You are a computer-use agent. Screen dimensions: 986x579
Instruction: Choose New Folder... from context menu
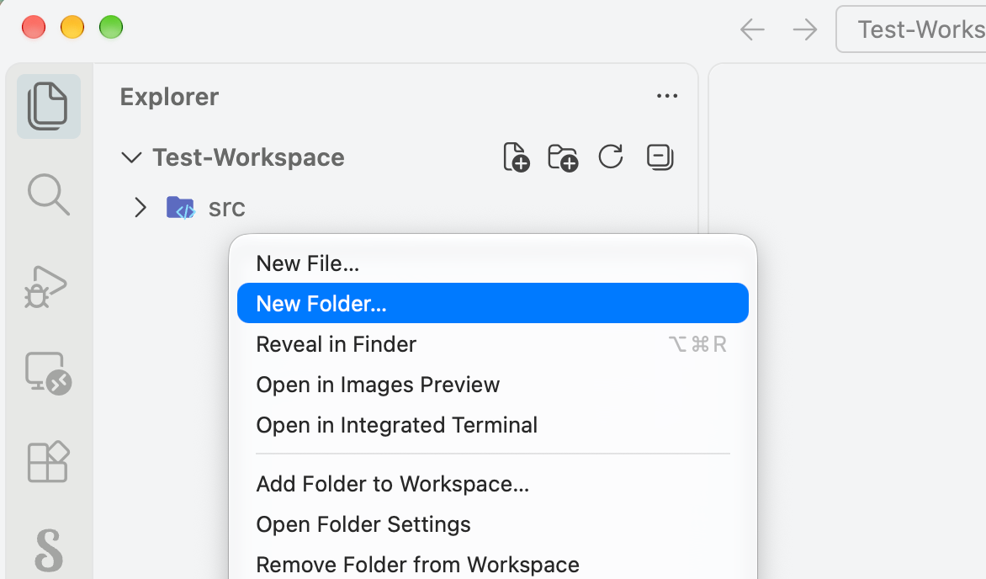click(x=493, y=303)
